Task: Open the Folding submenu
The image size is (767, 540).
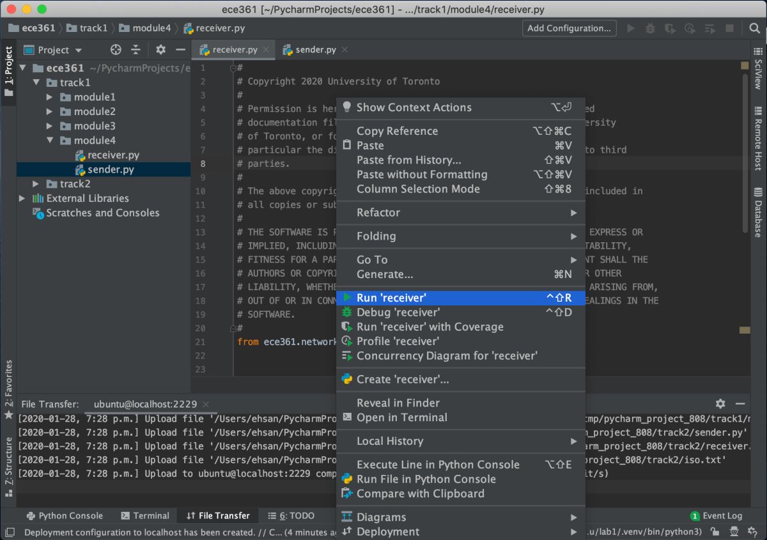Action: click(460, 236)
